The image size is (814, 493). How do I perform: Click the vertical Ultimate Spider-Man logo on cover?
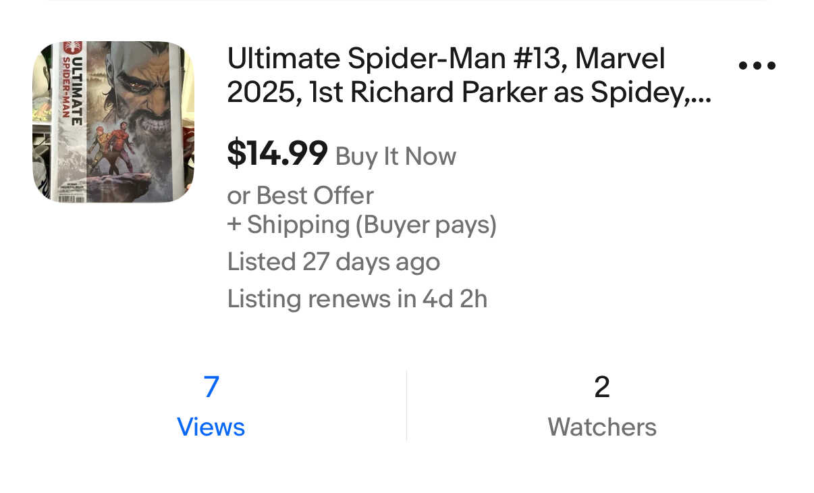pyautogui.click(x=73, y=88)
